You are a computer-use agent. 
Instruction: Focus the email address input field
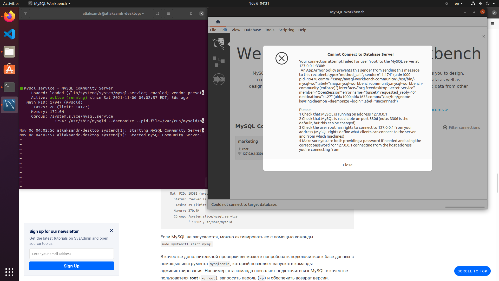[x=71, y=254]
